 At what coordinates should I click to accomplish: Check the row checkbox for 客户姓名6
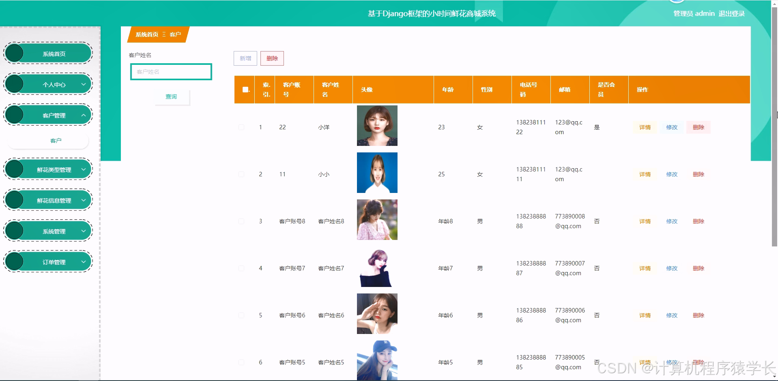pyautogui.click(x=241, y=315)
